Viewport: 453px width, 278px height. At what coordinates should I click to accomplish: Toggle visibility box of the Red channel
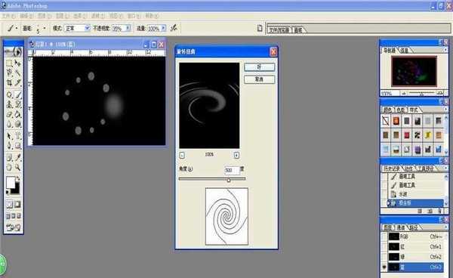384,247
